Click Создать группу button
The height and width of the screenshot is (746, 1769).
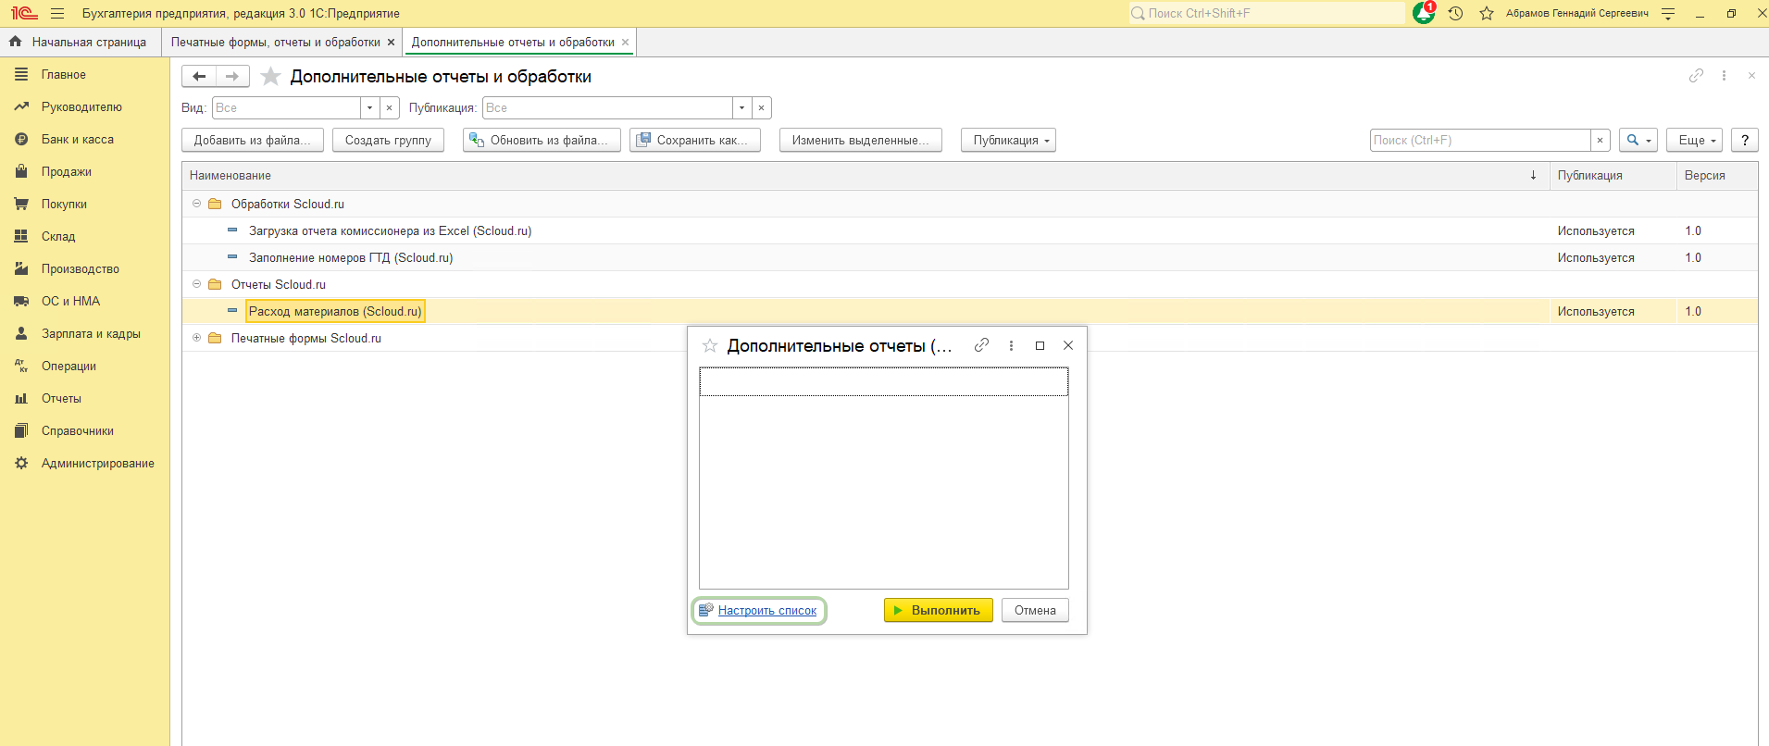(388, 140)
